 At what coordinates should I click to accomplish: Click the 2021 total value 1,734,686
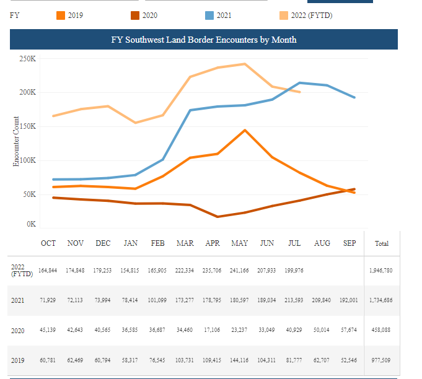click(x=380, y=300)
